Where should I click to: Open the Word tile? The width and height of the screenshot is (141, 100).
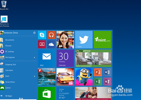(107, 72)
